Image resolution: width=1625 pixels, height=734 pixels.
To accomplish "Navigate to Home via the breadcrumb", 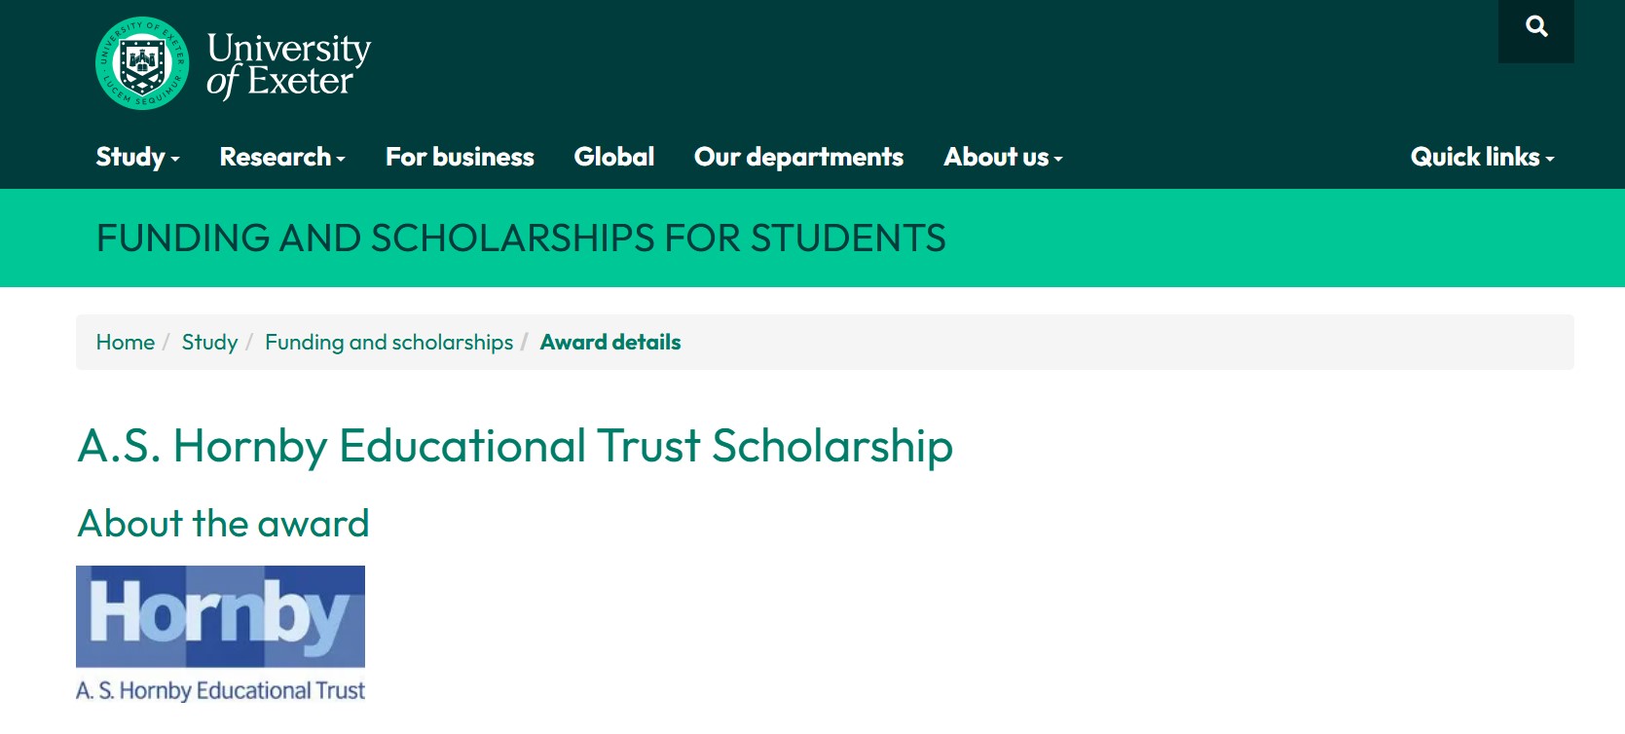I will pyautogui.click(x=125, y=342).
